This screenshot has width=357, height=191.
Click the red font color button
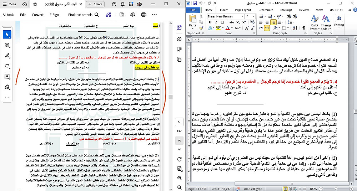(227, 28)
